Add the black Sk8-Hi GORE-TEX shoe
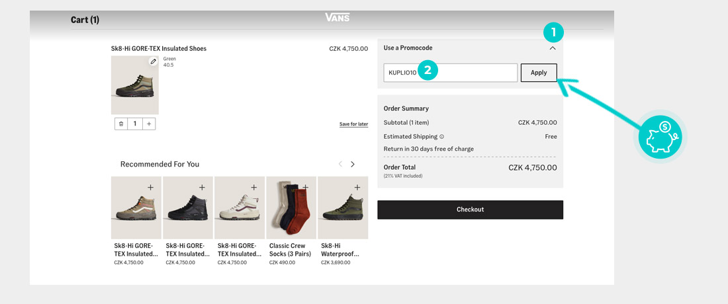Viewport: 728px width, 304px height. pos(202,187)
